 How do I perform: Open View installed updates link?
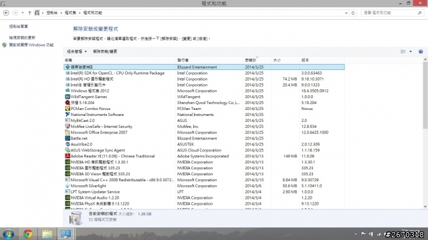point(22,37)
